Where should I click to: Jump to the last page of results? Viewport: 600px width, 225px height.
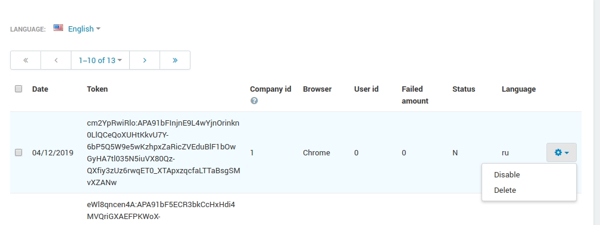pos(175,60)
